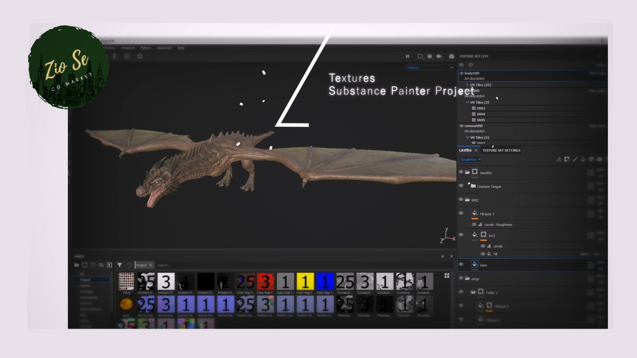Click the add mask icon in Layers
637x358 pixels.
coord(567,159)
